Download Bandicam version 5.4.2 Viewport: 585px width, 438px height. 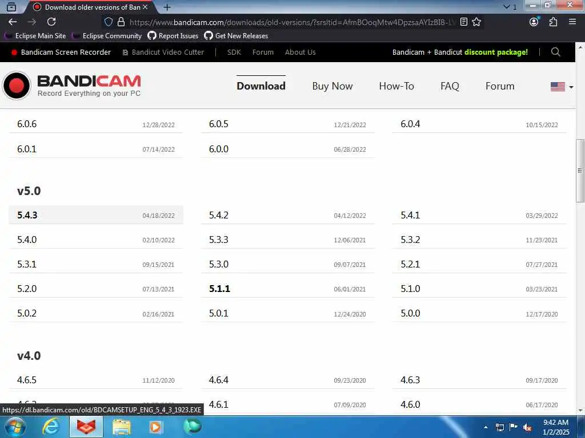click(288, 215)
